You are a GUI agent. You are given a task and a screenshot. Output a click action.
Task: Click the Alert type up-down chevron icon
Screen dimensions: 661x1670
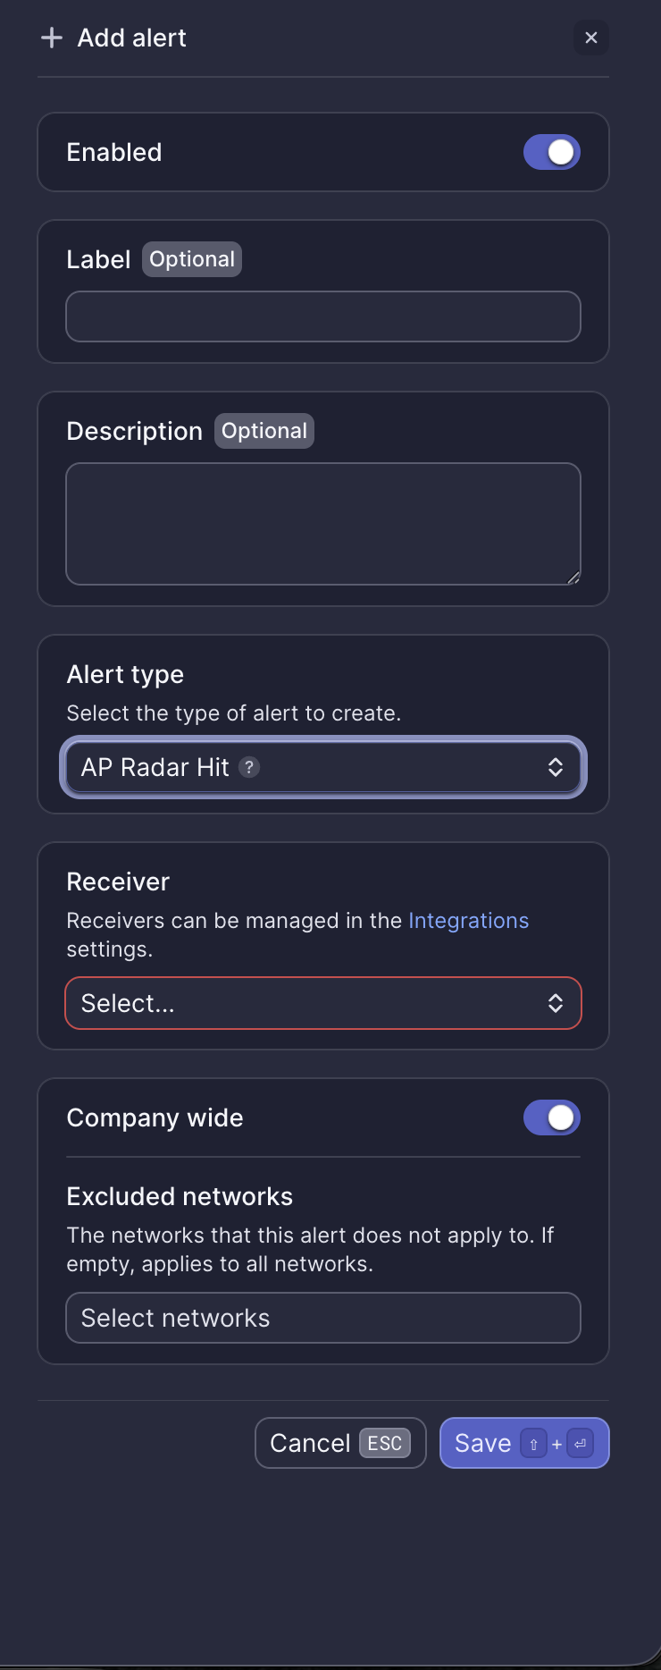pyautogui.click(x=556, y=767)
